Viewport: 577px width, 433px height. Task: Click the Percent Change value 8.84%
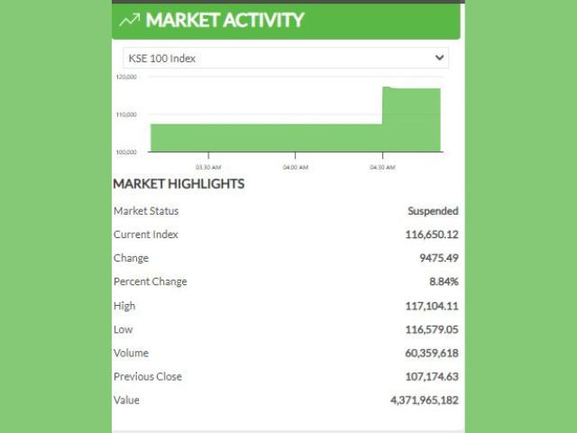[444, 281]
